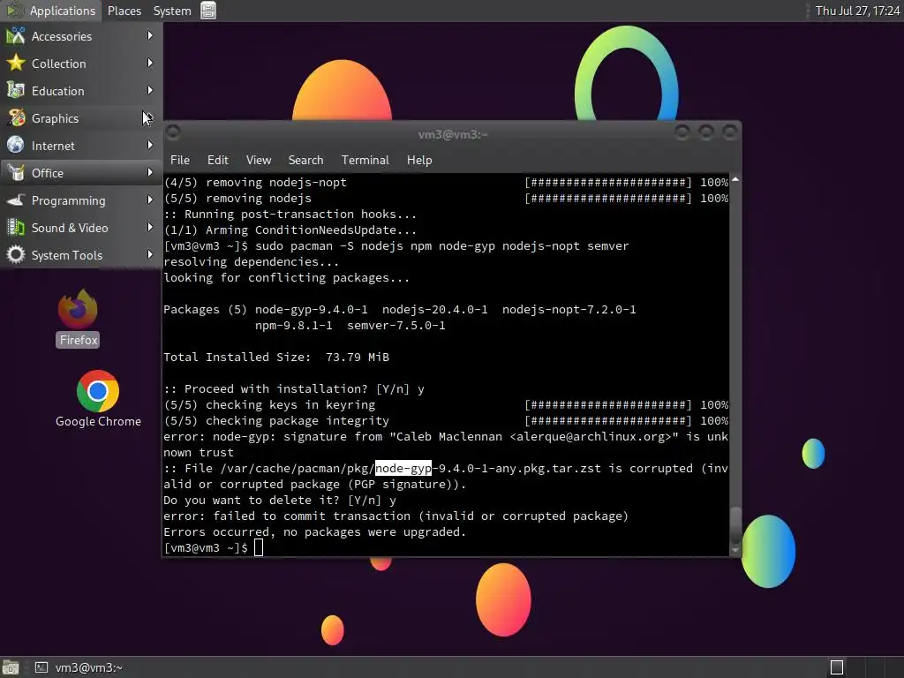Click 'Proceed with installation? [Y/n] y' line
The width and height of the screenshot is (904, 678).
pyautogui.click(x=294, y=388)
